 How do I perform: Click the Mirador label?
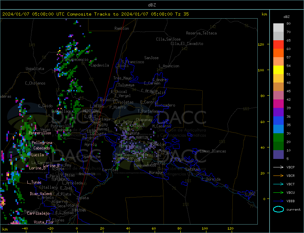click(x=156, y=172)
